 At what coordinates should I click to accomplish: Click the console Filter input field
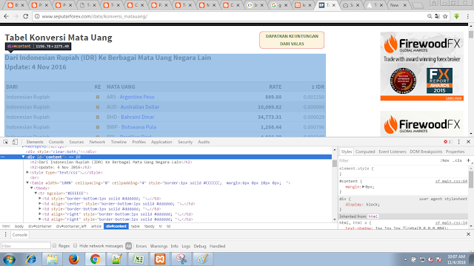point(26,246)
